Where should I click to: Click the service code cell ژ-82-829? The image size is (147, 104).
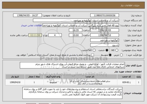point(127,82)
